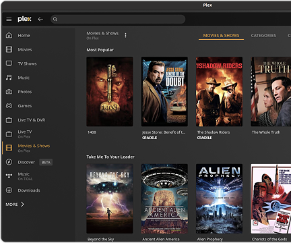Click Alien Prophecy title text

(x=210, y=239)
